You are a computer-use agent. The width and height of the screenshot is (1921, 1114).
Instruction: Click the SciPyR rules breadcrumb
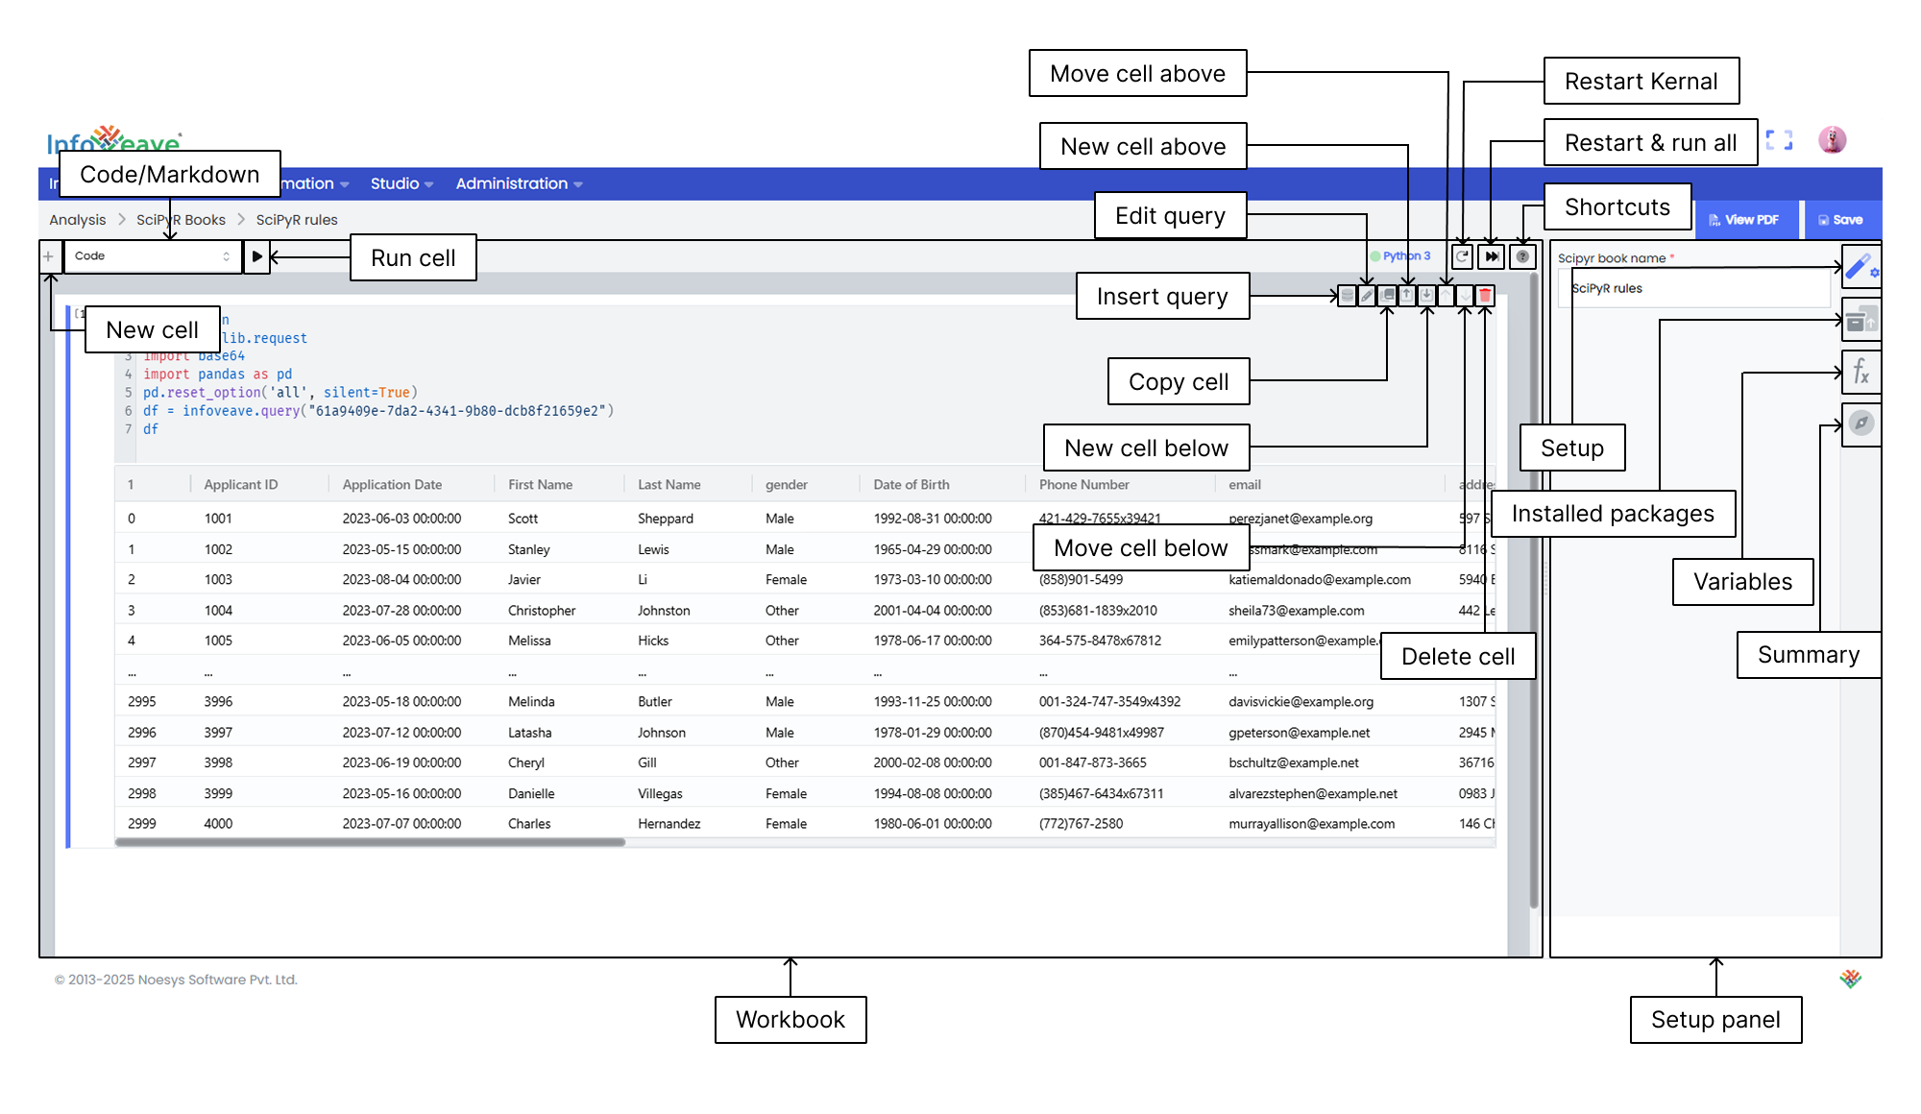(297, 220)
